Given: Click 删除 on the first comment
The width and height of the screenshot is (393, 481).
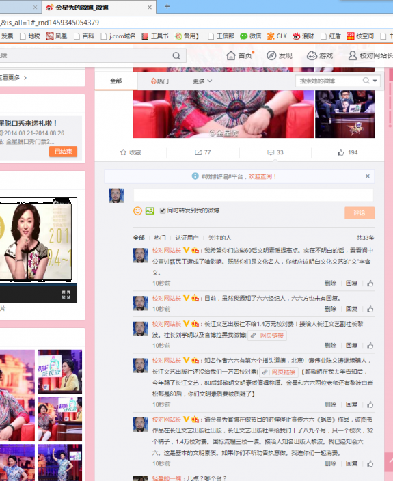Looking at the screenshot, I should pyautogui.click(x=330, y=283).
